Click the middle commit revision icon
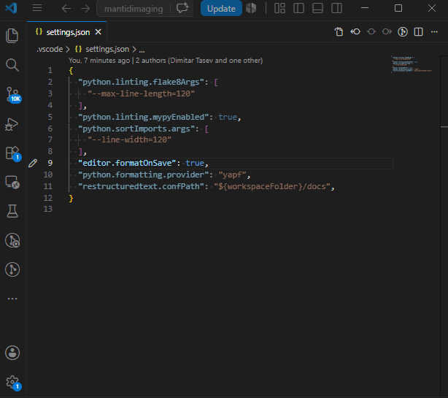The width and height of the screenshot is (448, 398). click(371, 31)
